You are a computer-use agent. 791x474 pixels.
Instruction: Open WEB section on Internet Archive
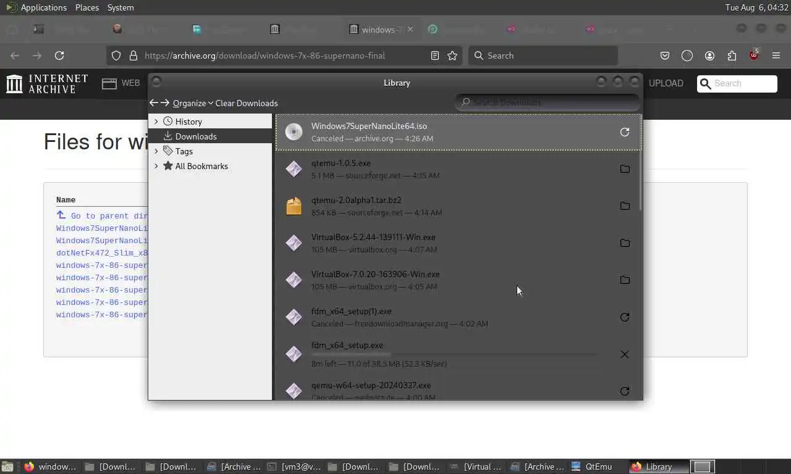pos(121,83)
